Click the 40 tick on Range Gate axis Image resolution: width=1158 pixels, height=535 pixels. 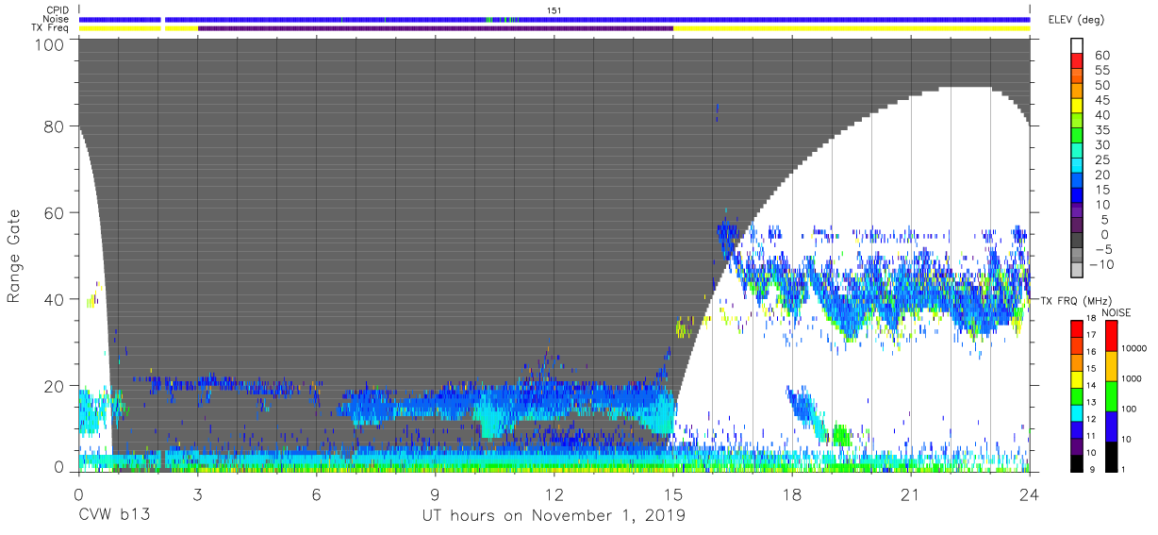55,299
